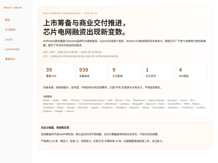
Task: Click Gemini in the coverage list
Action: click(x=70, y=111)
